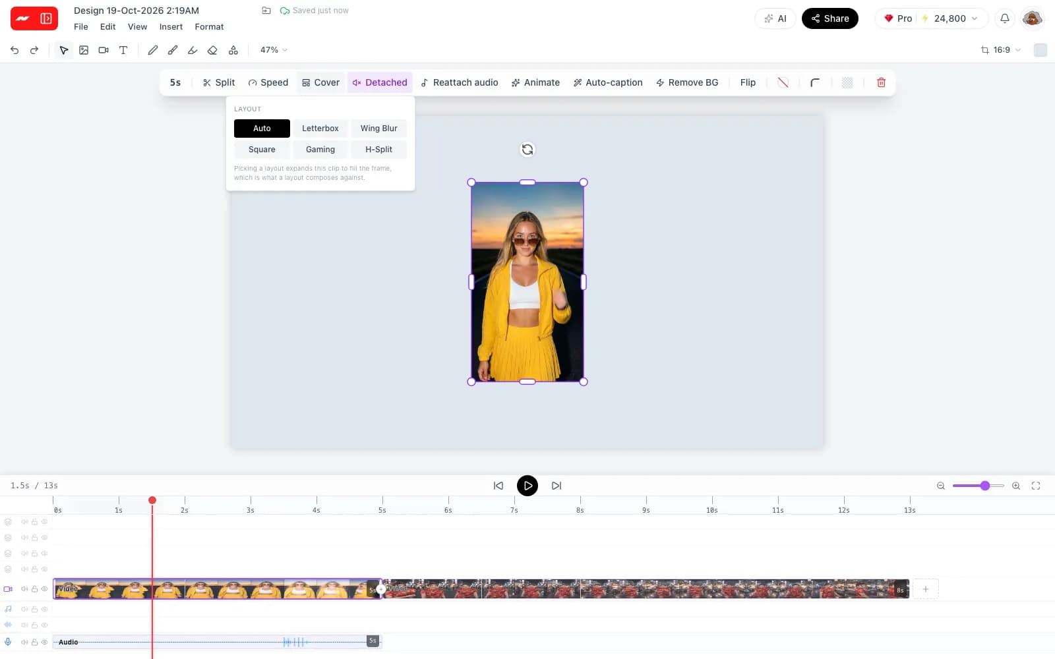Open the Edit menu
Image resolution: width=1055 pixels, height=659 pixels.
point(108,27)
